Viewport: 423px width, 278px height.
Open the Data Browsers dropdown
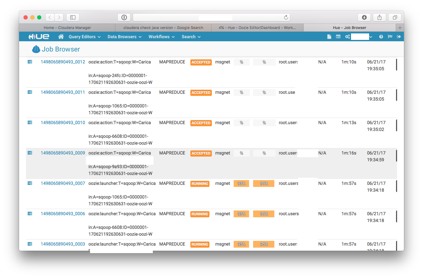[x=124, y=36]
